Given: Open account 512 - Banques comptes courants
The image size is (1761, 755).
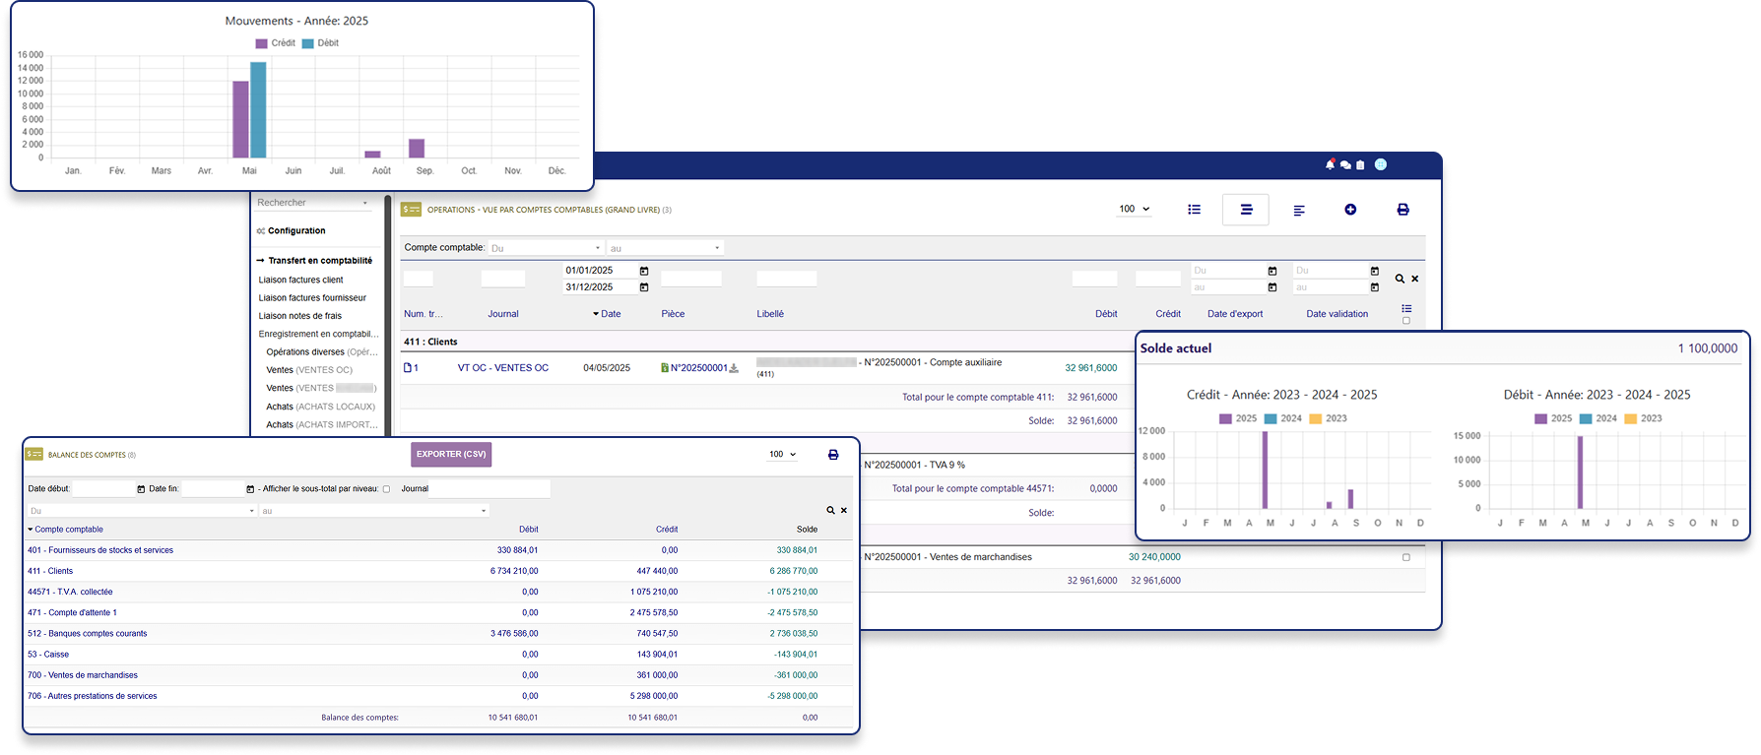Looking at the screenshot, I should tap(88, 634).
